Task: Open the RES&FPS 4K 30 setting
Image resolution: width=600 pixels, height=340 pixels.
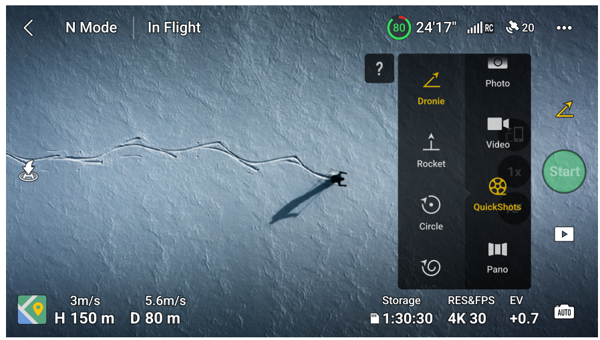Action: pos(471,310)
